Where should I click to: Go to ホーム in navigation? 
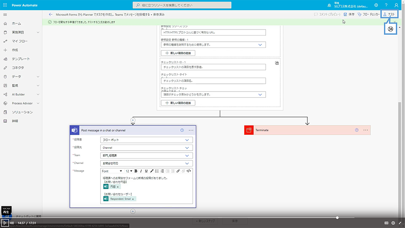16,23
